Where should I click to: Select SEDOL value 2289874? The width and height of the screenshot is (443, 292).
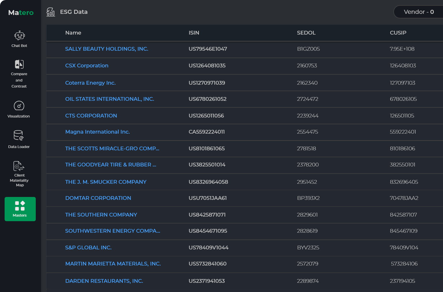pos(308,281)
